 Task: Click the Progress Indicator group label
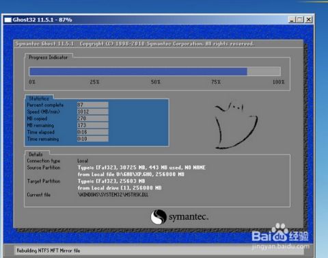coord(49,57)
